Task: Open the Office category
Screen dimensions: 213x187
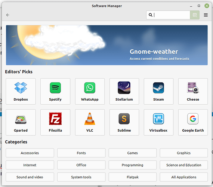Action: pyautogui.click(x=81, y=165)
